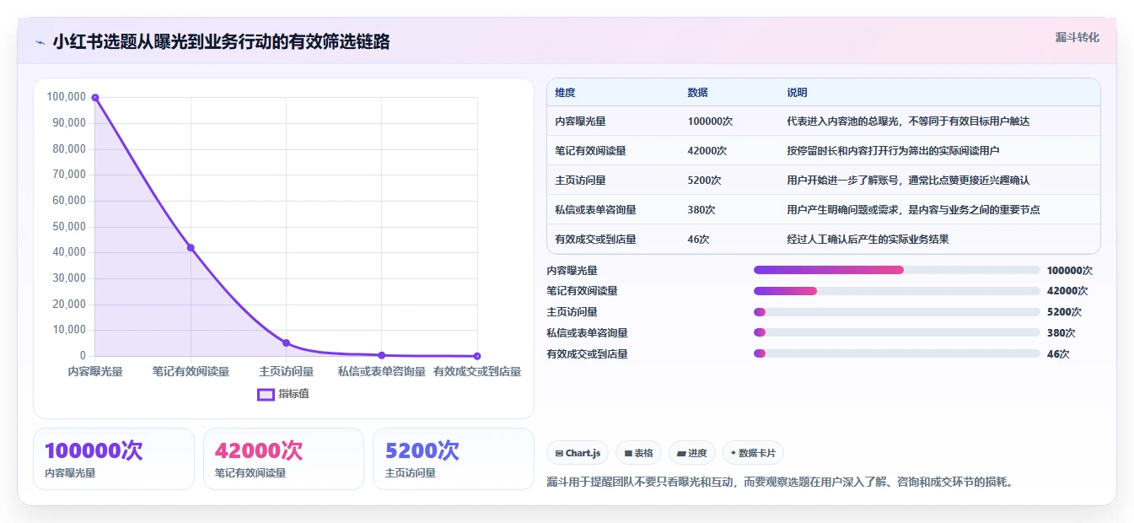
Task: Click the 主页访问量 progress bar
Action: coord(897,312)
